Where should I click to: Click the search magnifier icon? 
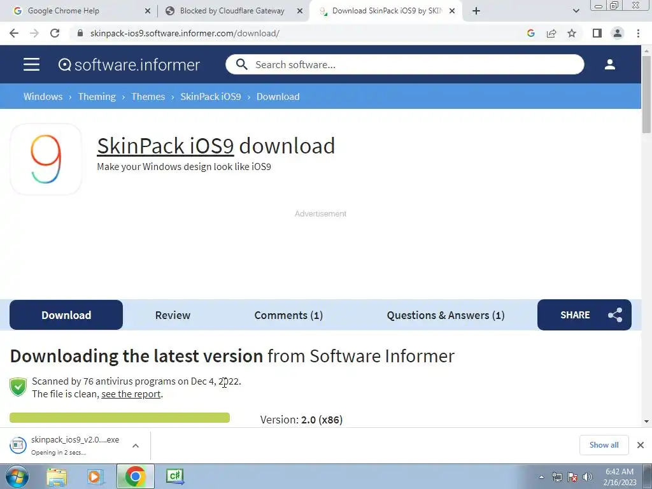[x=241, y=64]
